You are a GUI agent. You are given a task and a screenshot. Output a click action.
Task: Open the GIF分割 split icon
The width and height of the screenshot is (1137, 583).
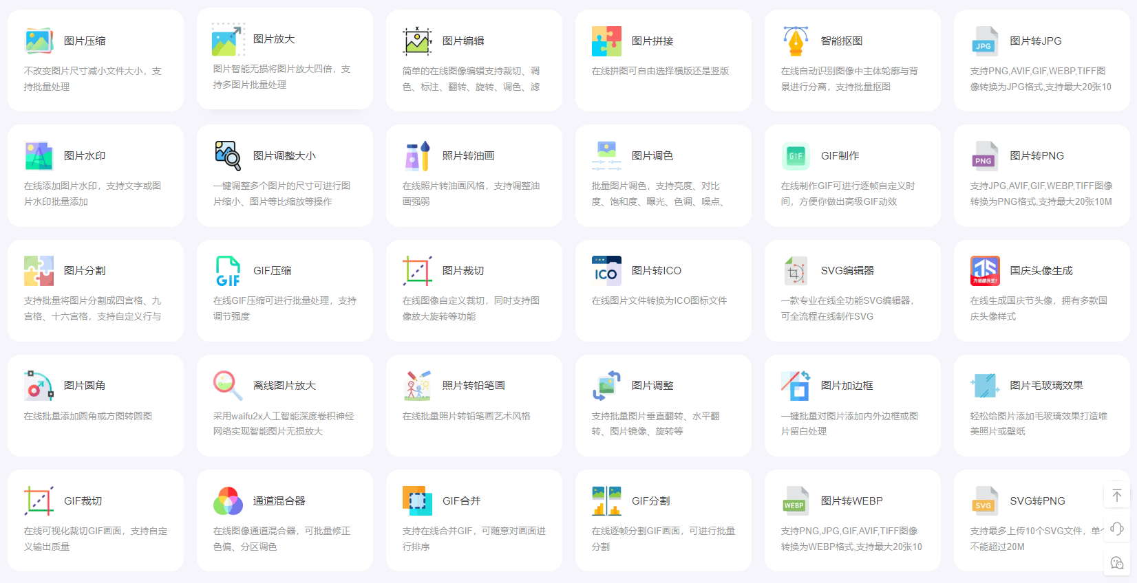pyautogui.click(x=607, y=501)
